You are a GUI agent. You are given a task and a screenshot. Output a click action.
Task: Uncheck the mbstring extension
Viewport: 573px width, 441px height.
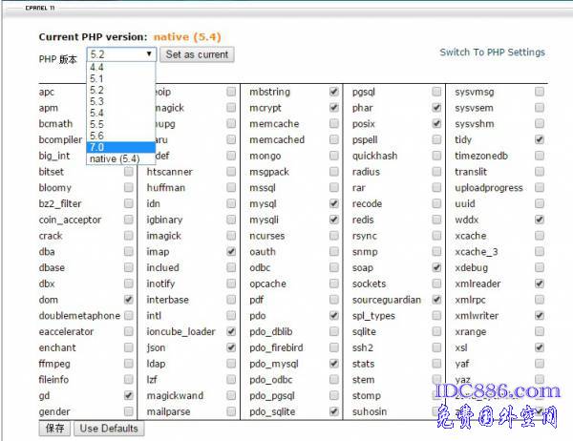click(x=333, y=92)
